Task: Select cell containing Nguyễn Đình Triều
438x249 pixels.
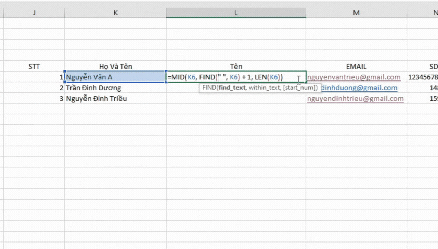Action: [x=115, y=99]
